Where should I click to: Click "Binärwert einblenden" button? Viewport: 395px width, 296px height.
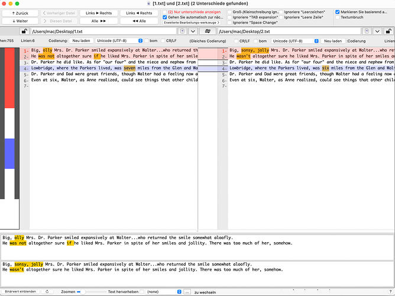[x=20, y=291]
